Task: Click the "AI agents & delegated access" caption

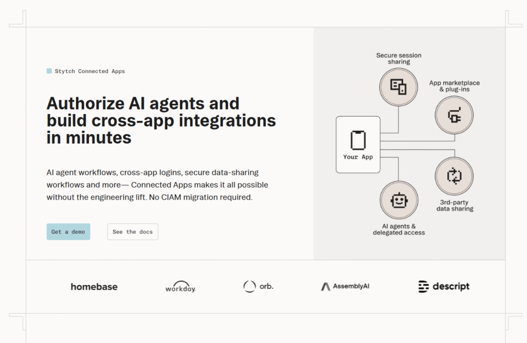Action: (x=399, y=229)
